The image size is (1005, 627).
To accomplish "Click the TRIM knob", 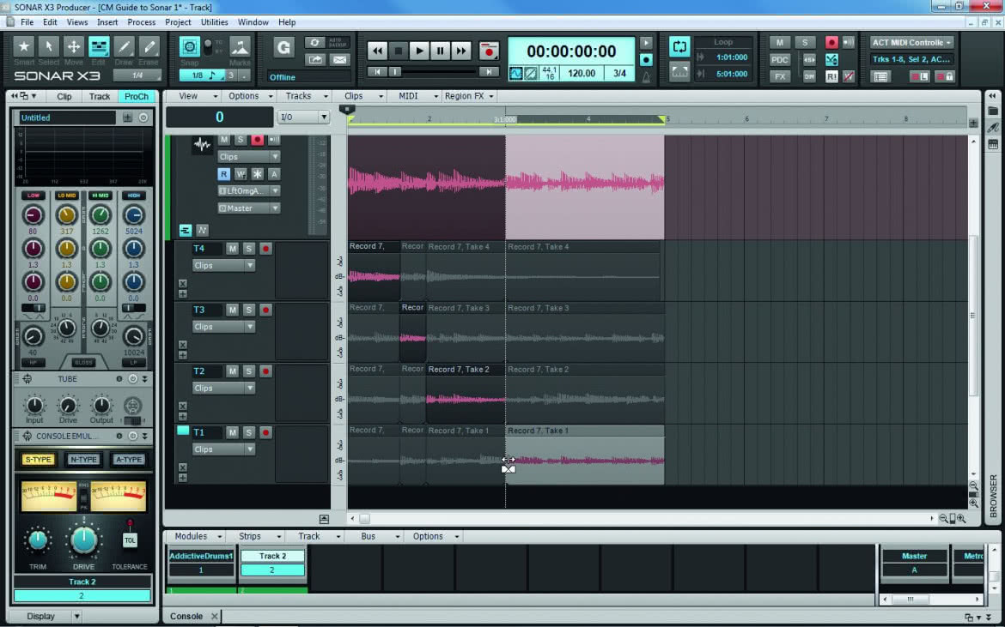I will pos(38,541).
